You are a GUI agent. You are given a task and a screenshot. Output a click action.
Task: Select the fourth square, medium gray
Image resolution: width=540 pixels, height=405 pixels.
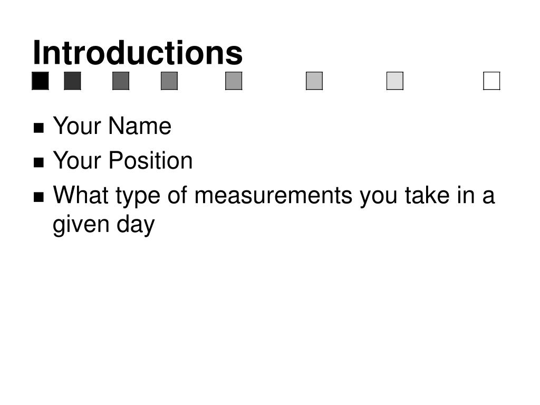[169, 81]
